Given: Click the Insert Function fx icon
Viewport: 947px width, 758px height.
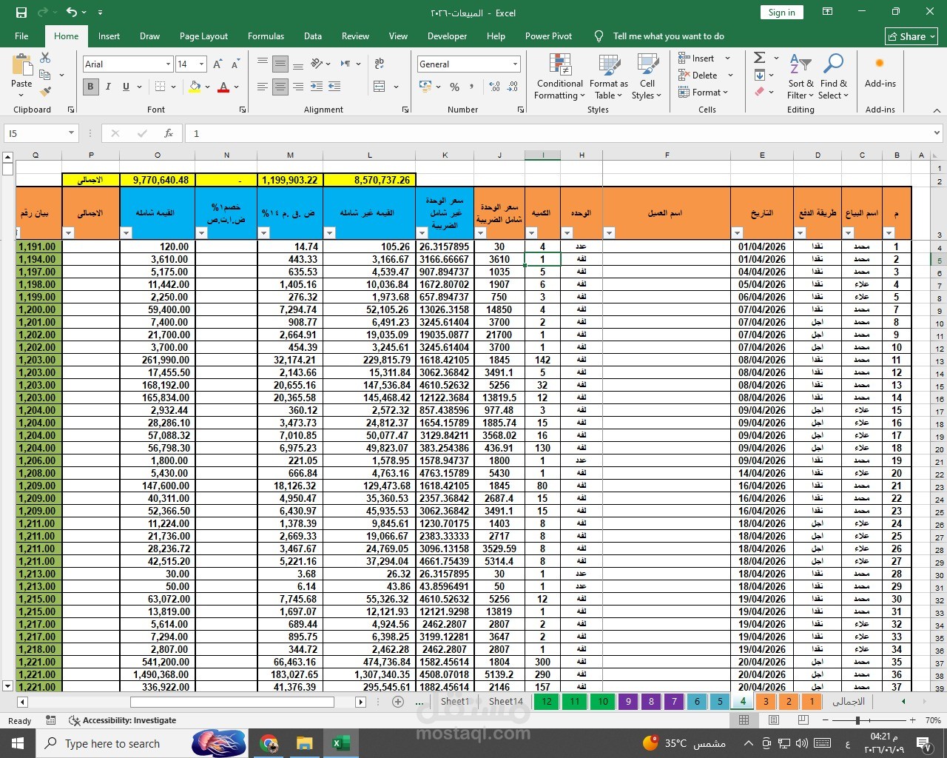Looking at the screenshot, I should tap(169, 133).
